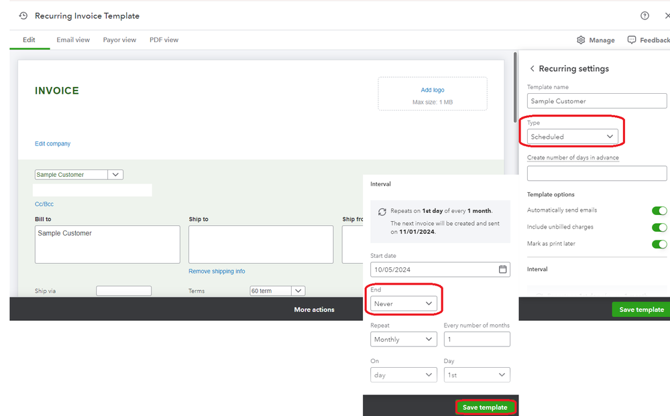Click Create number of days in advance label

click(573, 157)
